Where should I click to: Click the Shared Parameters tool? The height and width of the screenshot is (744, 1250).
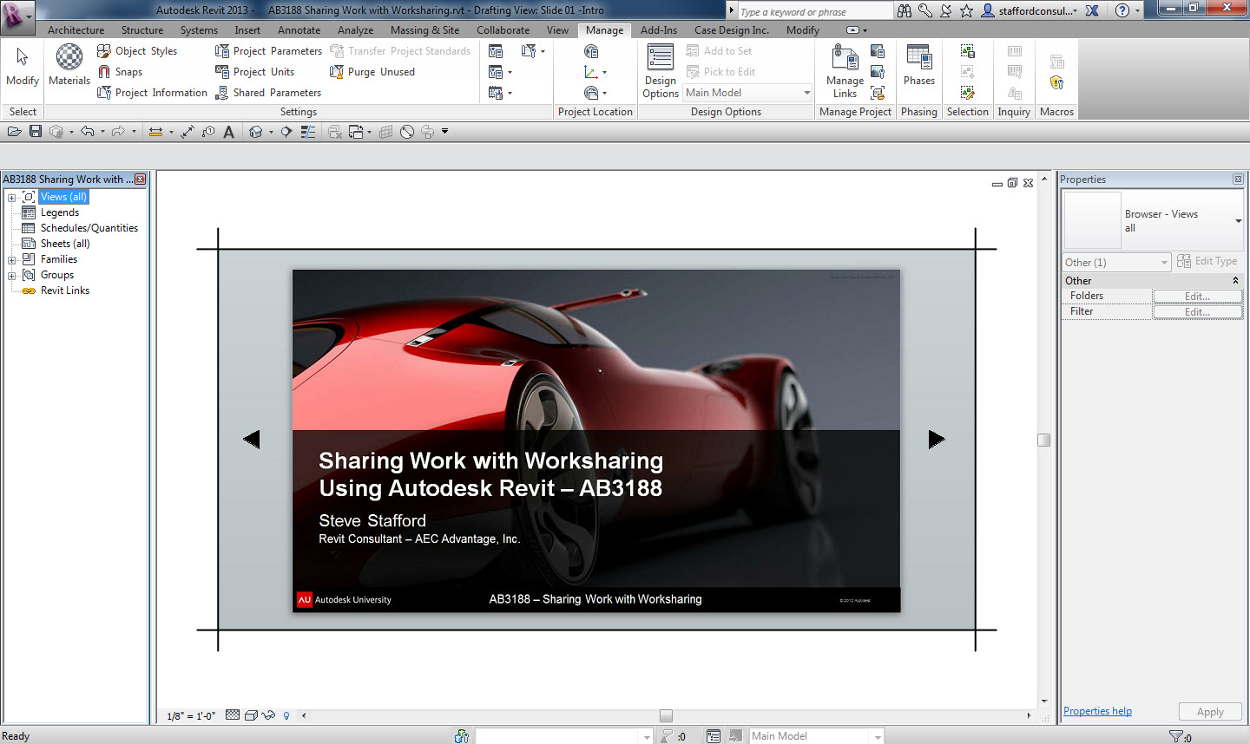pos(268,93)
